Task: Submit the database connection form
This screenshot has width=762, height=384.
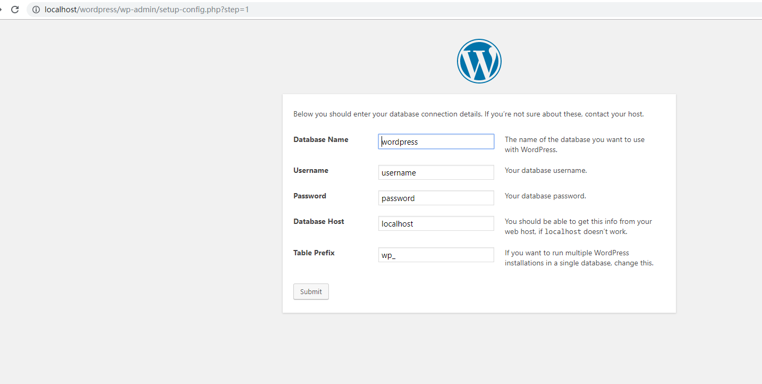Action: pos(311,291)
